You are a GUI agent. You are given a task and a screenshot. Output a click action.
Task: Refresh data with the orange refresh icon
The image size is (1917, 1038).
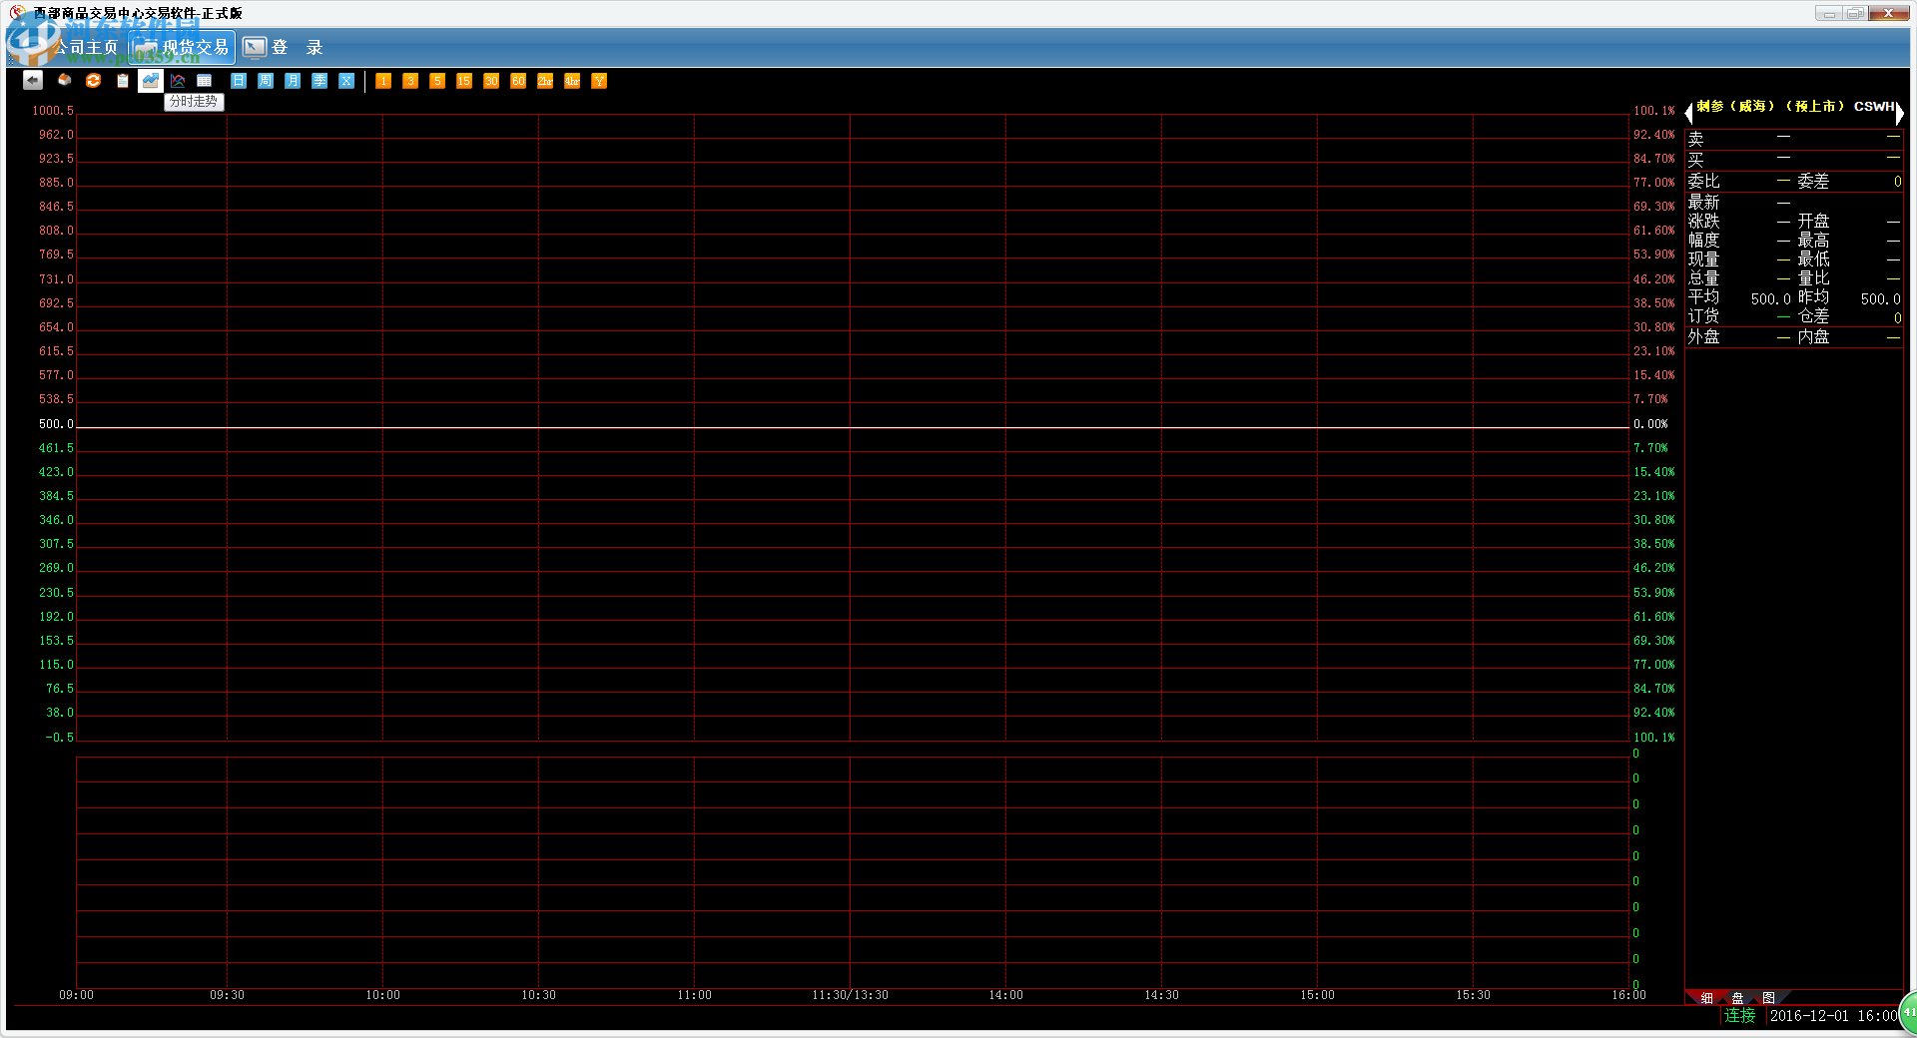tap(93, 81)
